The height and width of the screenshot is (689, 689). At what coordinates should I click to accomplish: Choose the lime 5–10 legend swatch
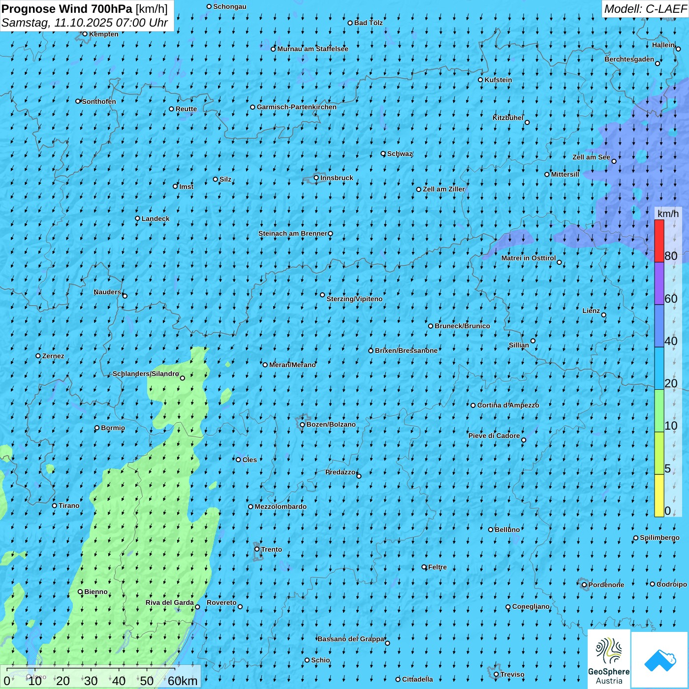click(x=659, y=453)
